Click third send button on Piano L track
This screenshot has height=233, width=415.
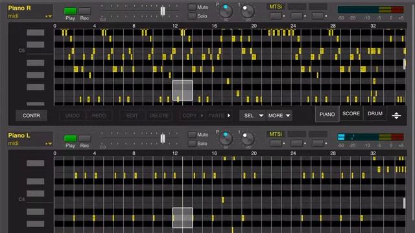[318, 143]
